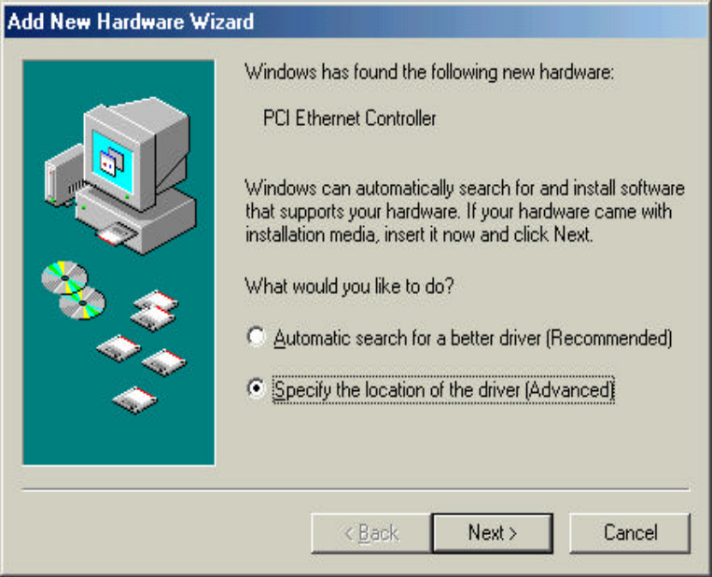Click the computer monitor illustration
Viewport: 712px width, 577px height.
tap(135, 151)
